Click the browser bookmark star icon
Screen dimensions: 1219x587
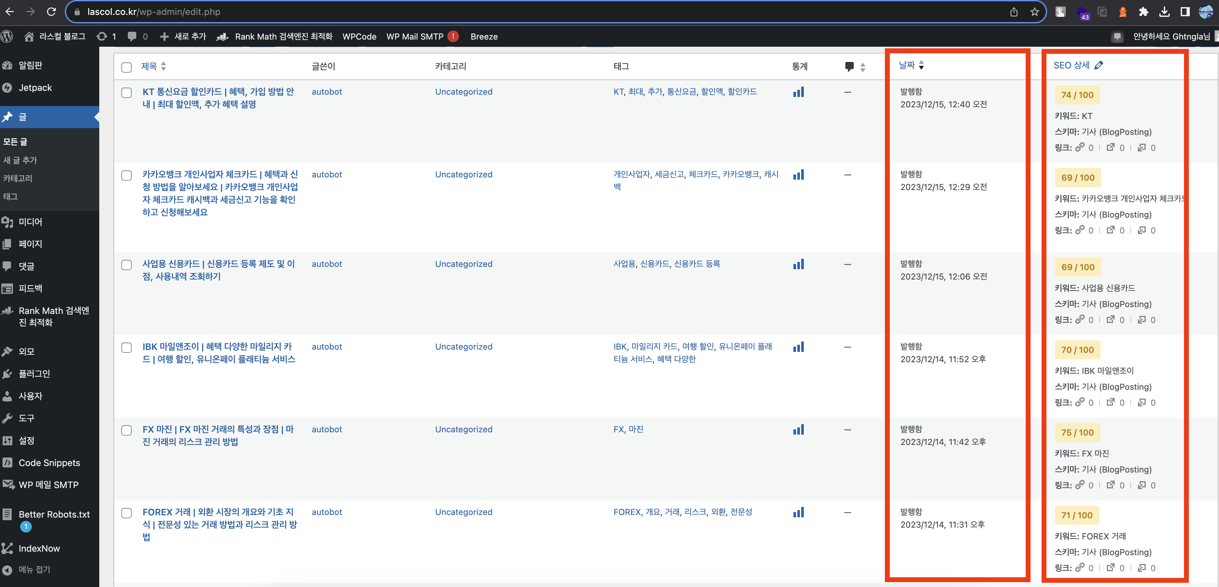(1035, 12)
